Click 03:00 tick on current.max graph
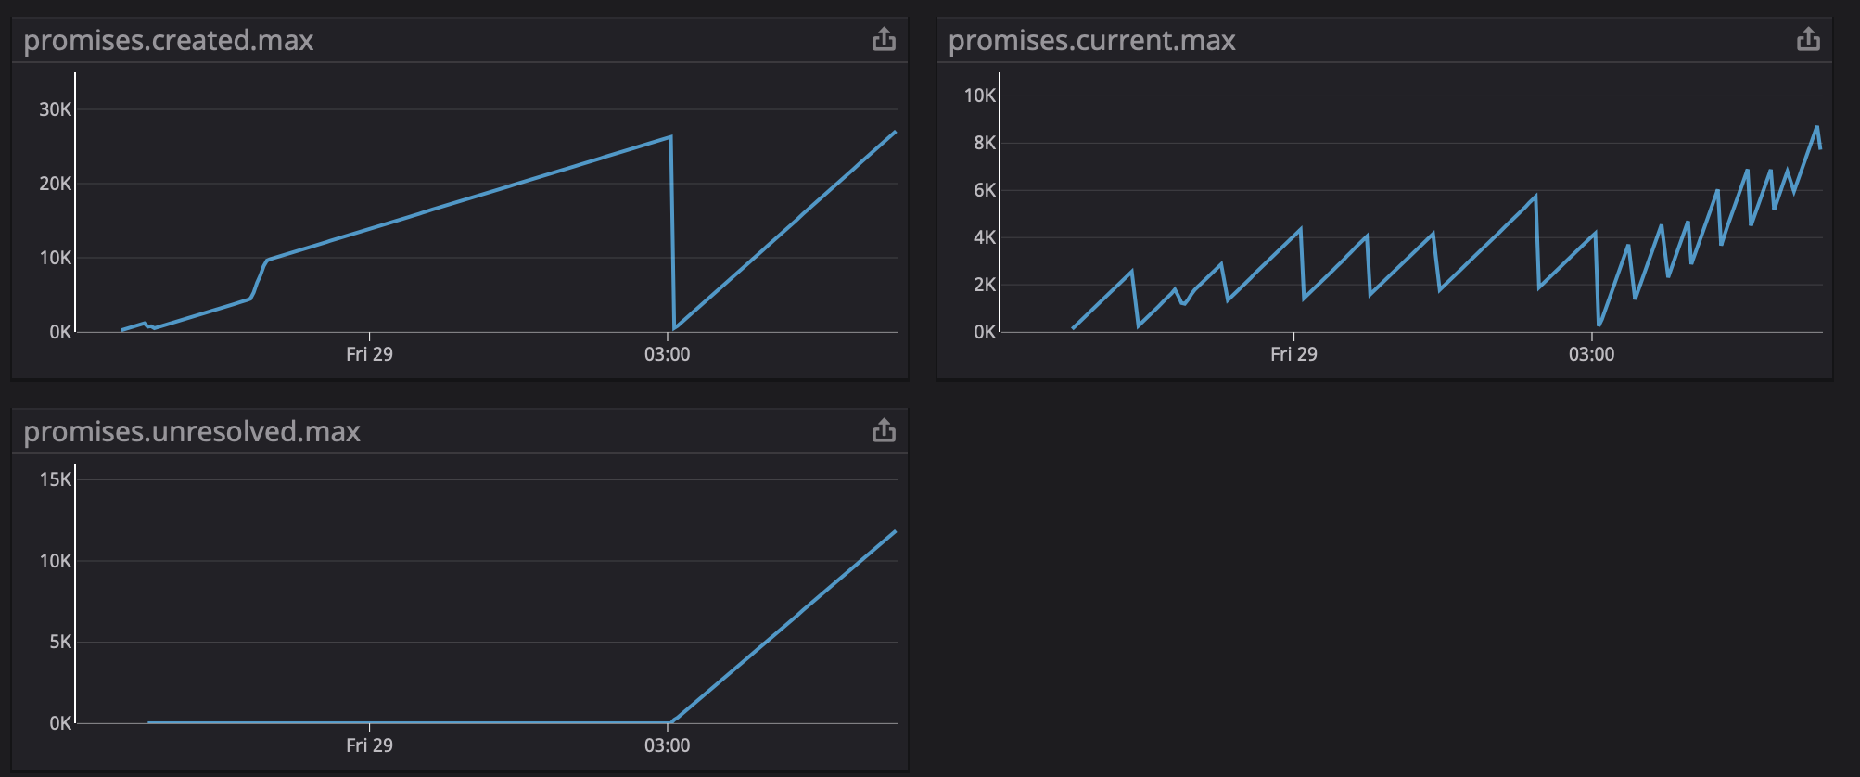The image size is (1860, 777). click(x=1591, y=353)
